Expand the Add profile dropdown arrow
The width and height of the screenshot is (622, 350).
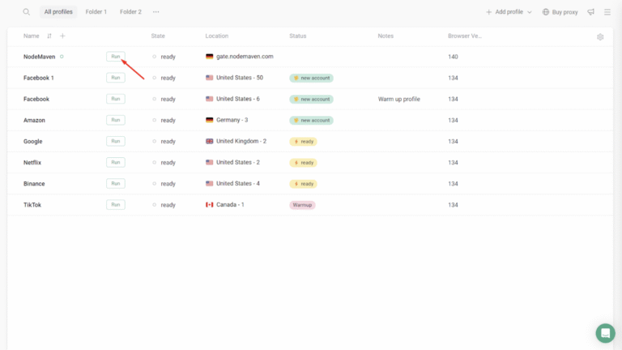coord(530,12)
